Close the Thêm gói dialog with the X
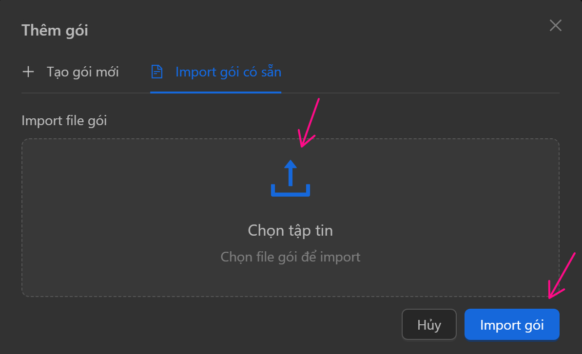The width and height of the screenshot is (582, 354). (556, 26)
